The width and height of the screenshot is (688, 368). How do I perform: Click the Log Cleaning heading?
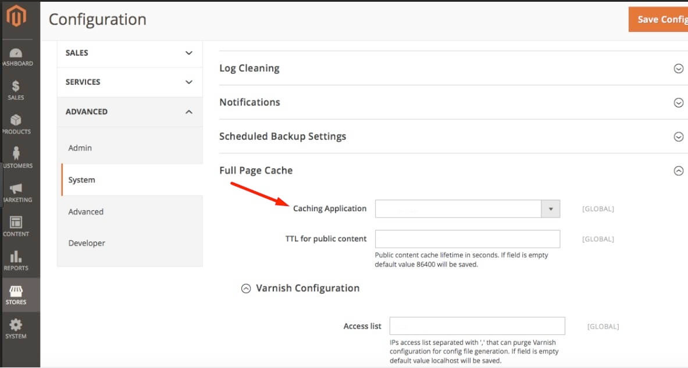pos(249,68)
